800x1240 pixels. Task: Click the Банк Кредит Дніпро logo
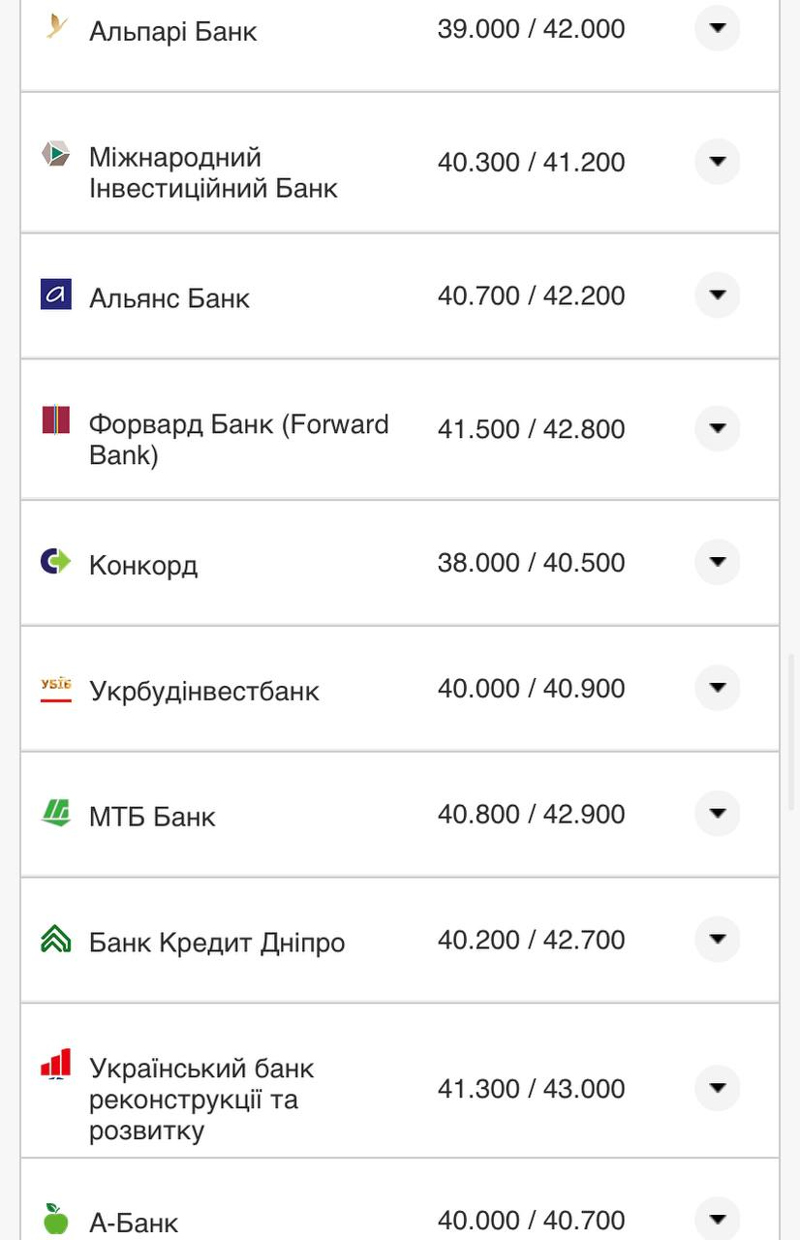(56, 939)
